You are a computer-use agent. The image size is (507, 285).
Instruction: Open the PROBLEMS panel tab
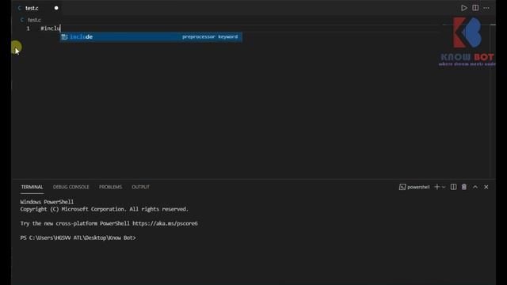(x=111, y=187)
